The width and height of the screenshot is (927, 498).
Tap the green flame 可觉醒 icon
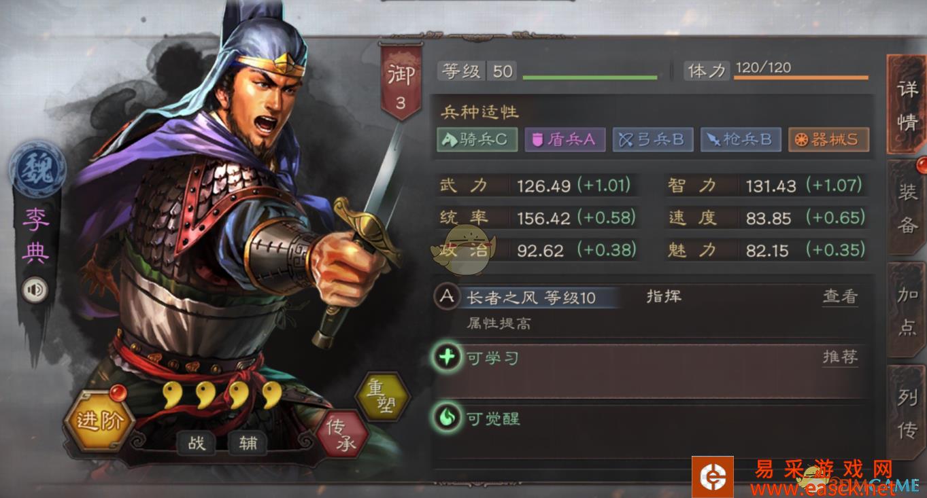coord(447,418)
